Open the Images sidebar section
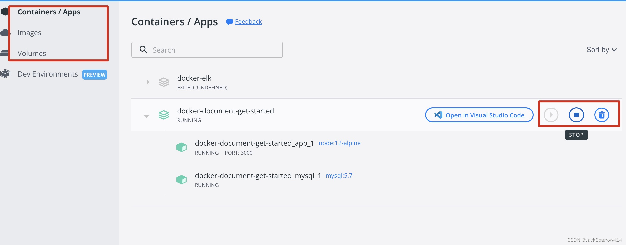The width and height of the screenshot is (626, 245). click(29, 33)
